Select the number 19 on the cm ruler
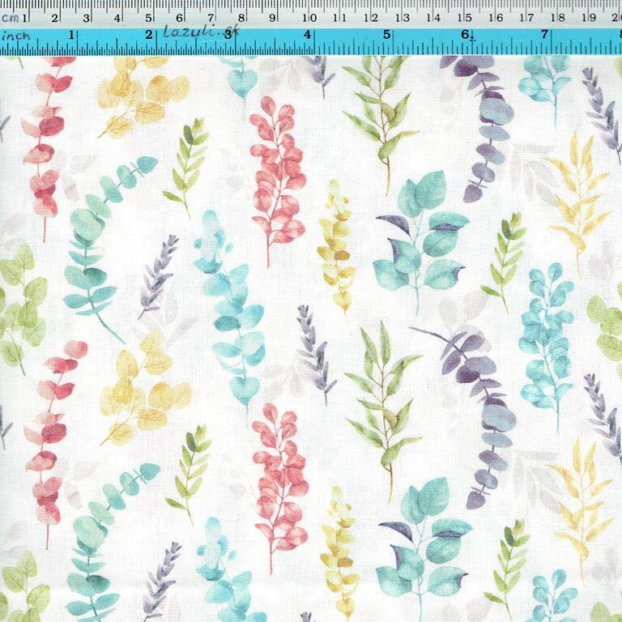The image size is (622, 622). pyautogui.click(x=589, y=18)
